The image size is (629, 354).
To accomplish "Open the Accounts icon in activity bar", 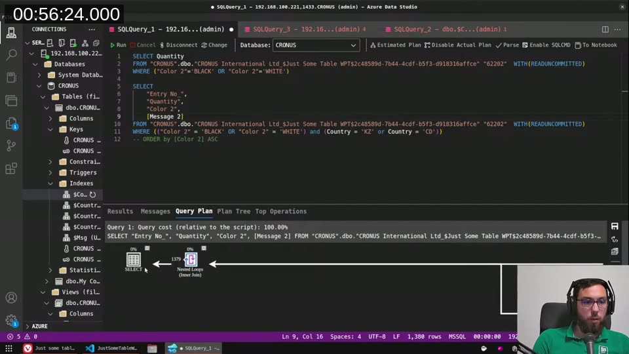I will (11, 298).
